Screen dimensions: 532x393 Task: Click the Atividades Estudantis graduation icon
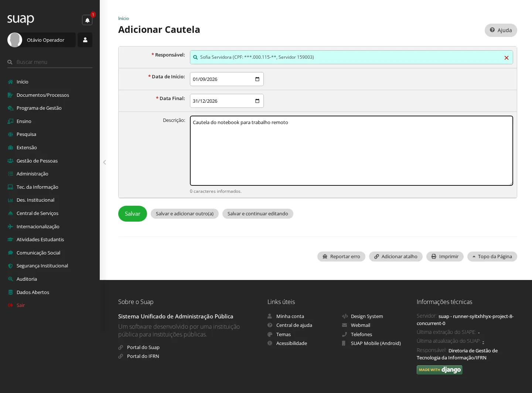coord(10,239)
